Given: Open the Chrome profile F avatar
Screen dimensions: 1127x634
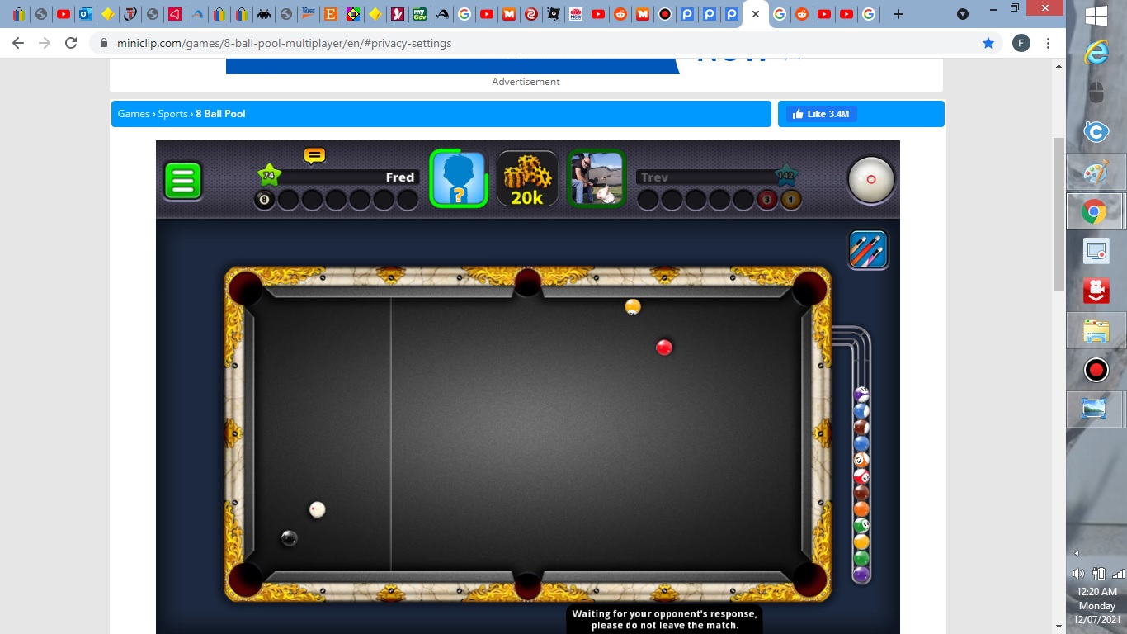Looking at the screenshot, I should [1021, 43].
